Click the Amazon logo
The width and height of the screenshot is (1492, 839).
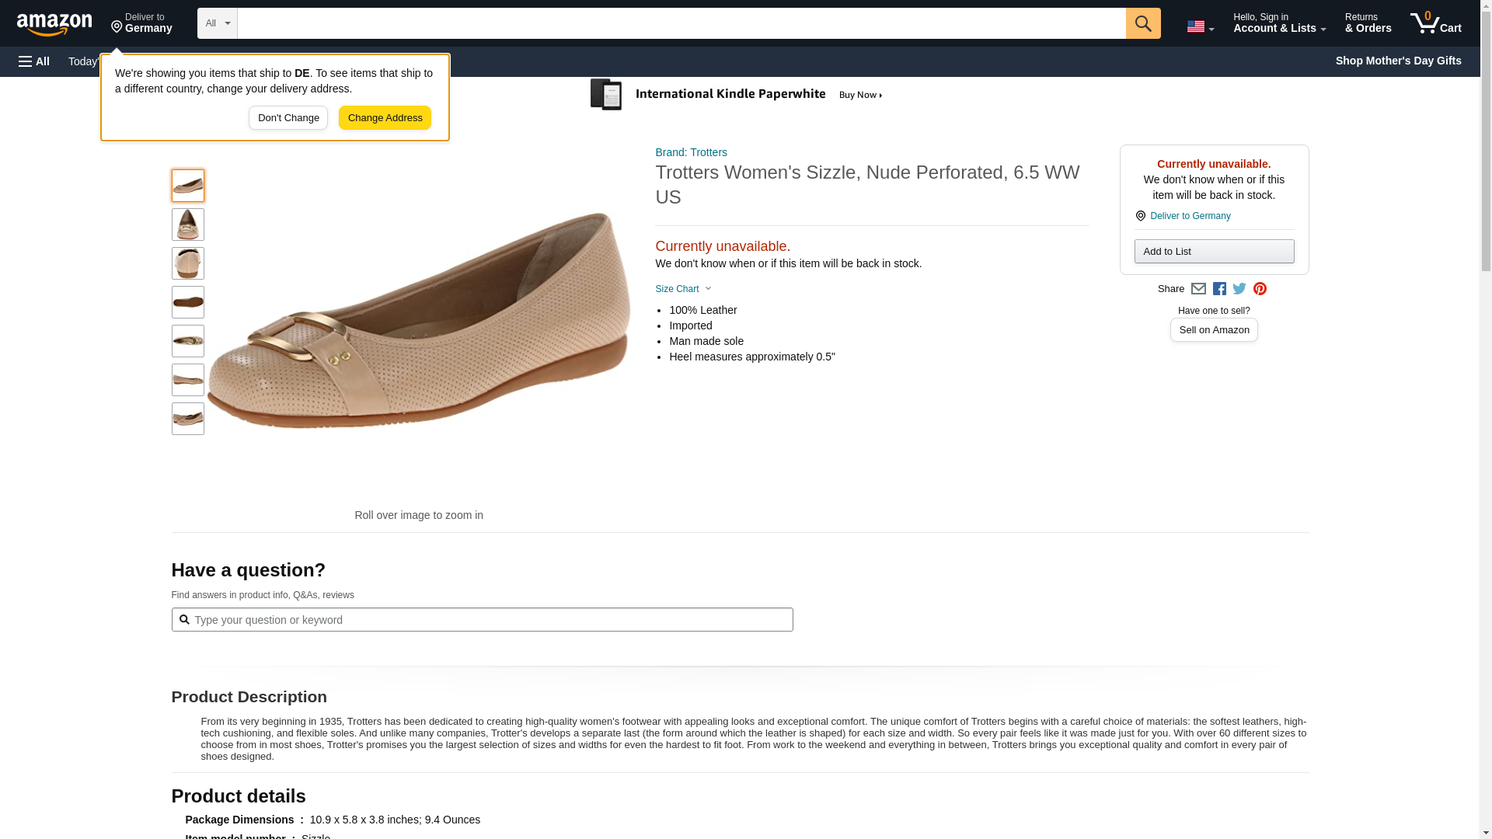point(54,24)
